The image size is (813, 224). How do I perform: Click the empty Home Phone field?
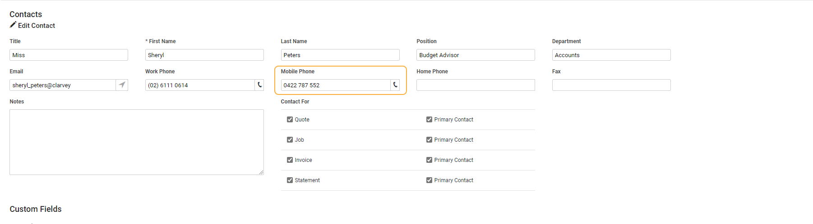[x=476, y=85]
